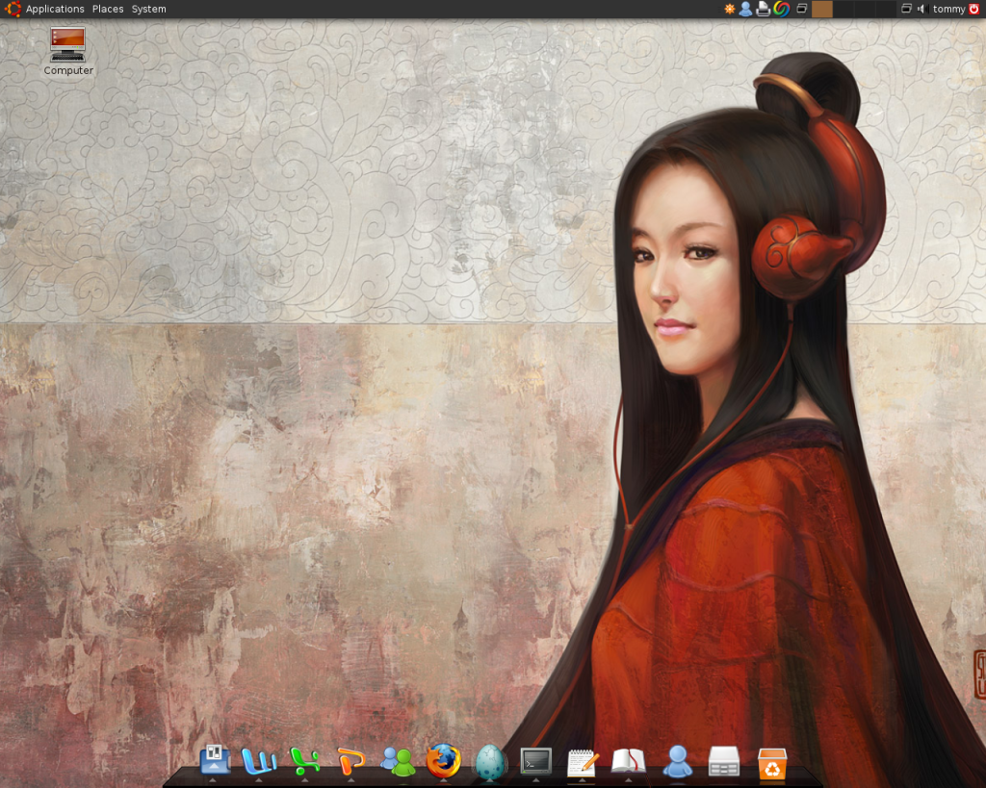The image size is (986, 788).
Task: Click the window icon beside the volume speaker
Action: [x=906, y=9]
